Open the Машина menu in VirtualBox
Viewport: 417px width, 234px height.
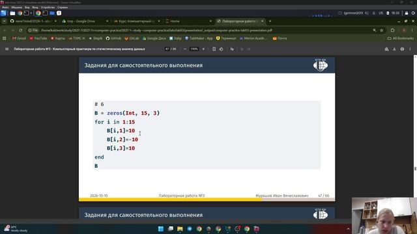click(x=17, y=7)
